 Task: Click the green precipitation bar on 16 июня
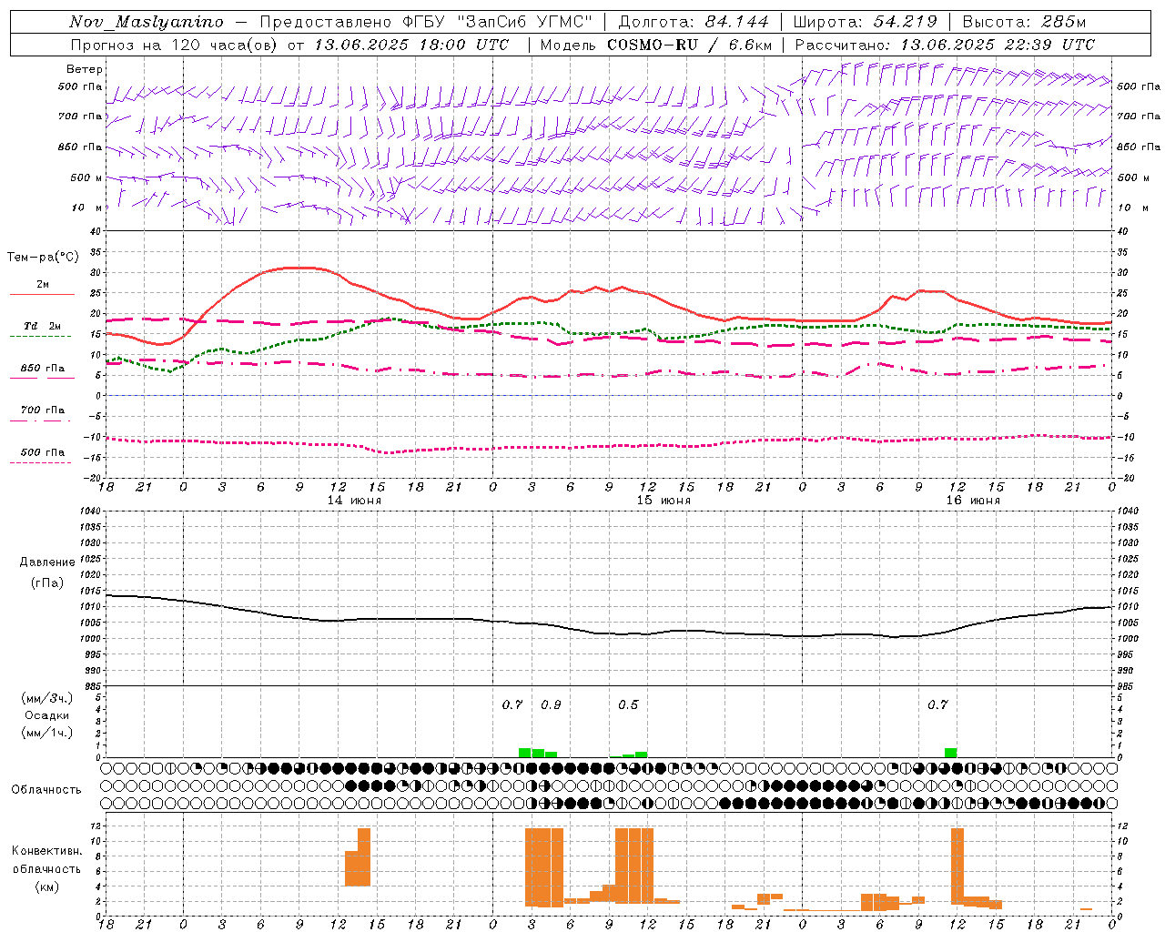(950, 753)
